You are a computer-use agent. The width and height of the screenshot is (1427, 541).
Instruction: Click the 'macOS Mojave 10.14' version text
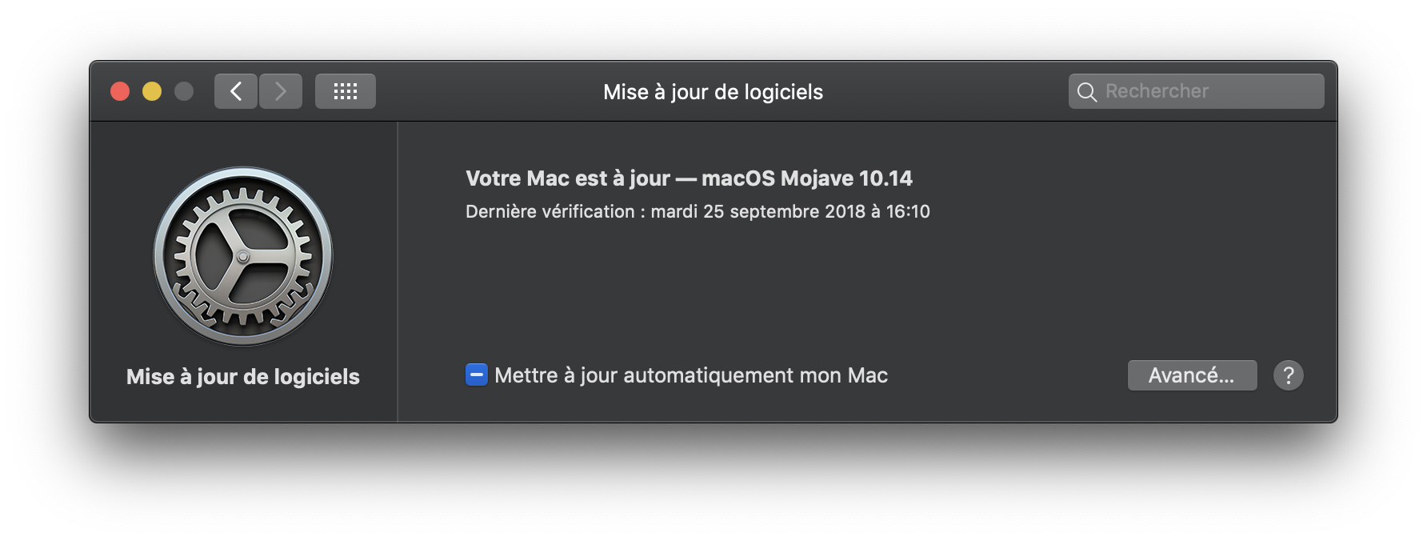[807, 178]
